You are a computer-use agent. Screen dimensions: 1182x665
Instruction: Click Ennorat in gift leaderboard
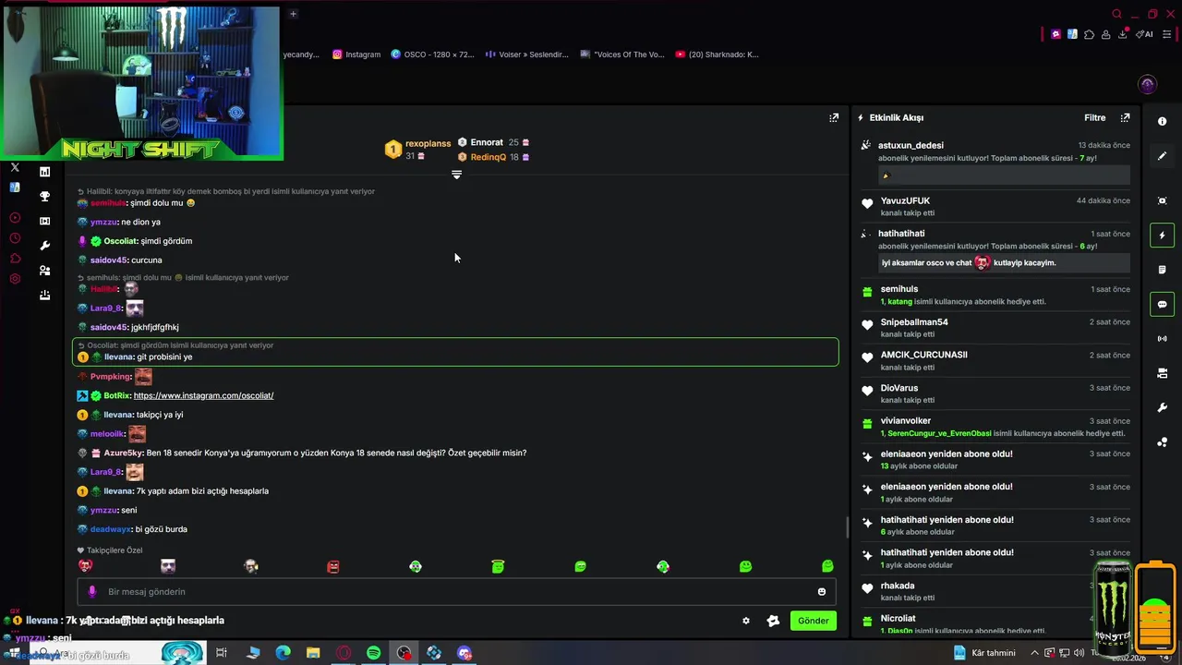(487, 142)
